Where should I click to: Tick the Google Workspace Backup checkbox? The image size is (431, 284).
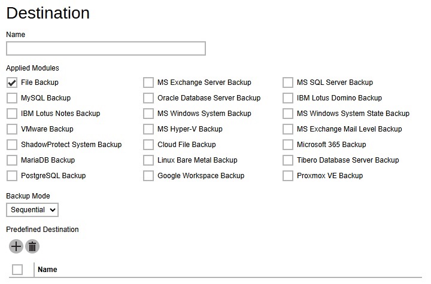pyautogui.click(x=148, y=176)
